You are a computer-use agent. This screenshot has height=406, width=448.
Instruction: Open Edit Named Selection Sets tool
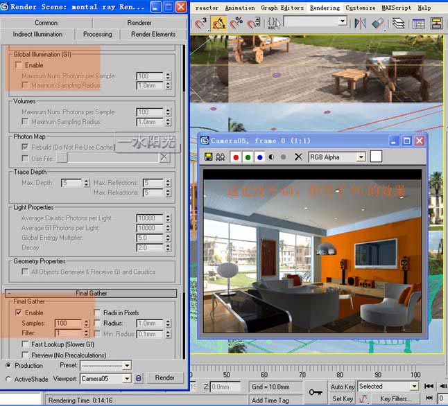[x=274, y=23]
